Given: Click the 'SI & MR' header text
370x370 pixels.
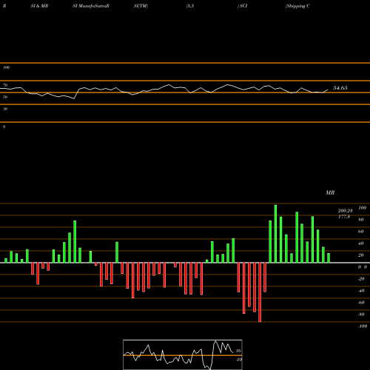Looking at the screenshot, I should click(x=39, y=6).
